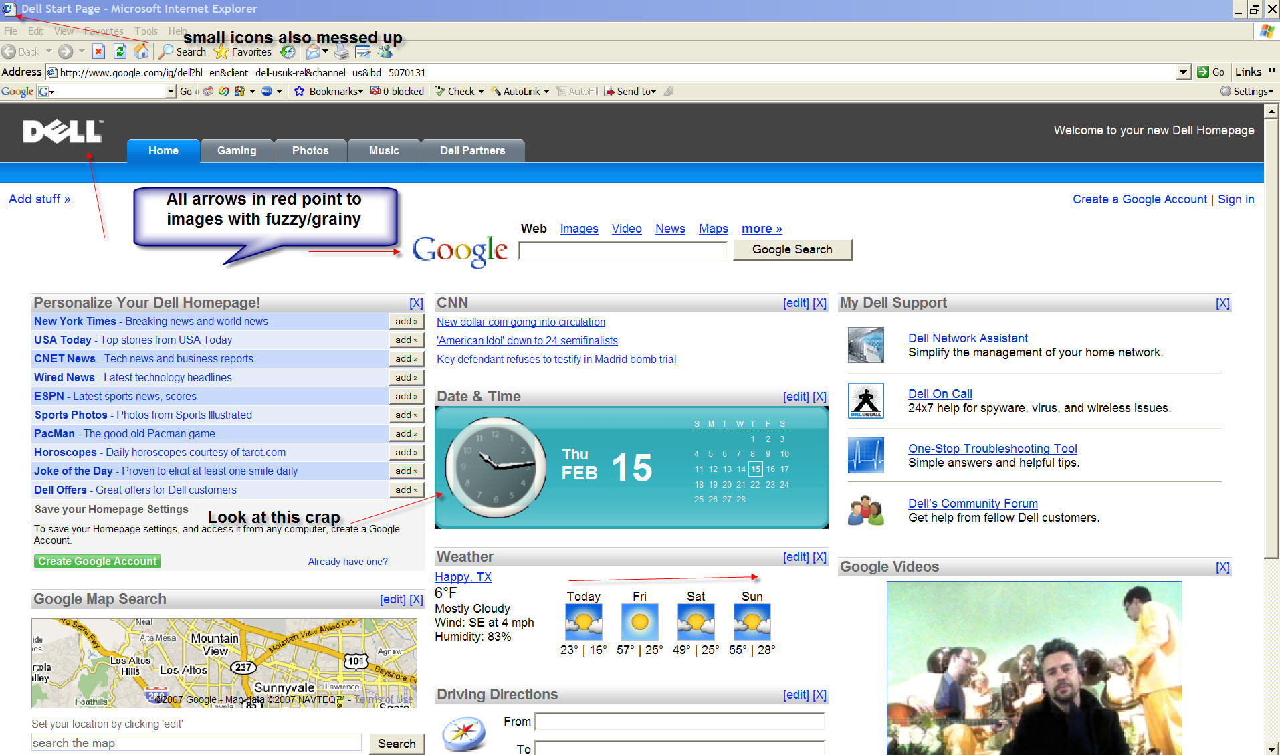Click the Mail envelope icon
Image resolution: width=1280 pixels, height=755 pixels.
312,51
